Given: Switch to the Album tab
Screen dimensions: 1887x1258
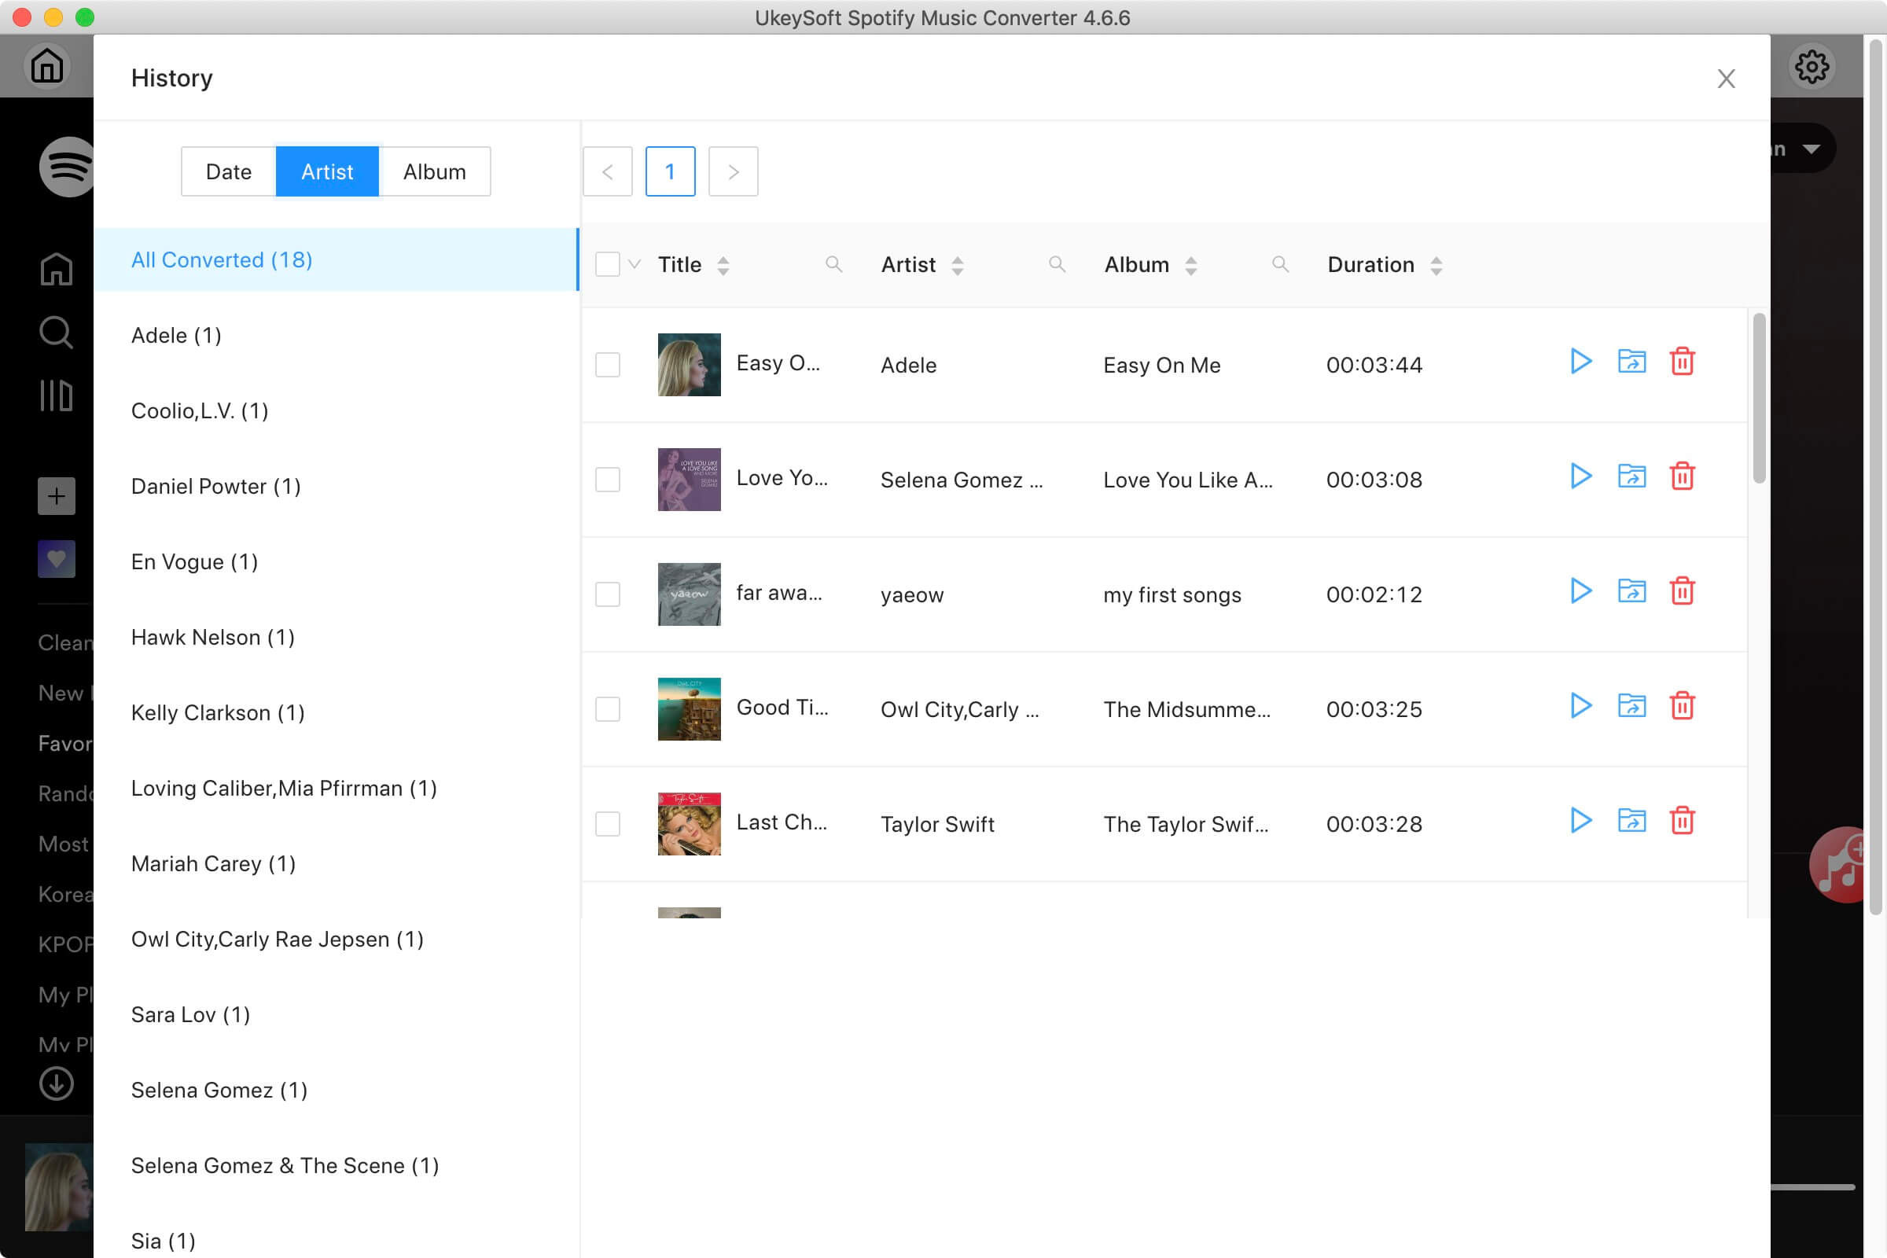Looking at the screenshot, I should click(434, 171).
